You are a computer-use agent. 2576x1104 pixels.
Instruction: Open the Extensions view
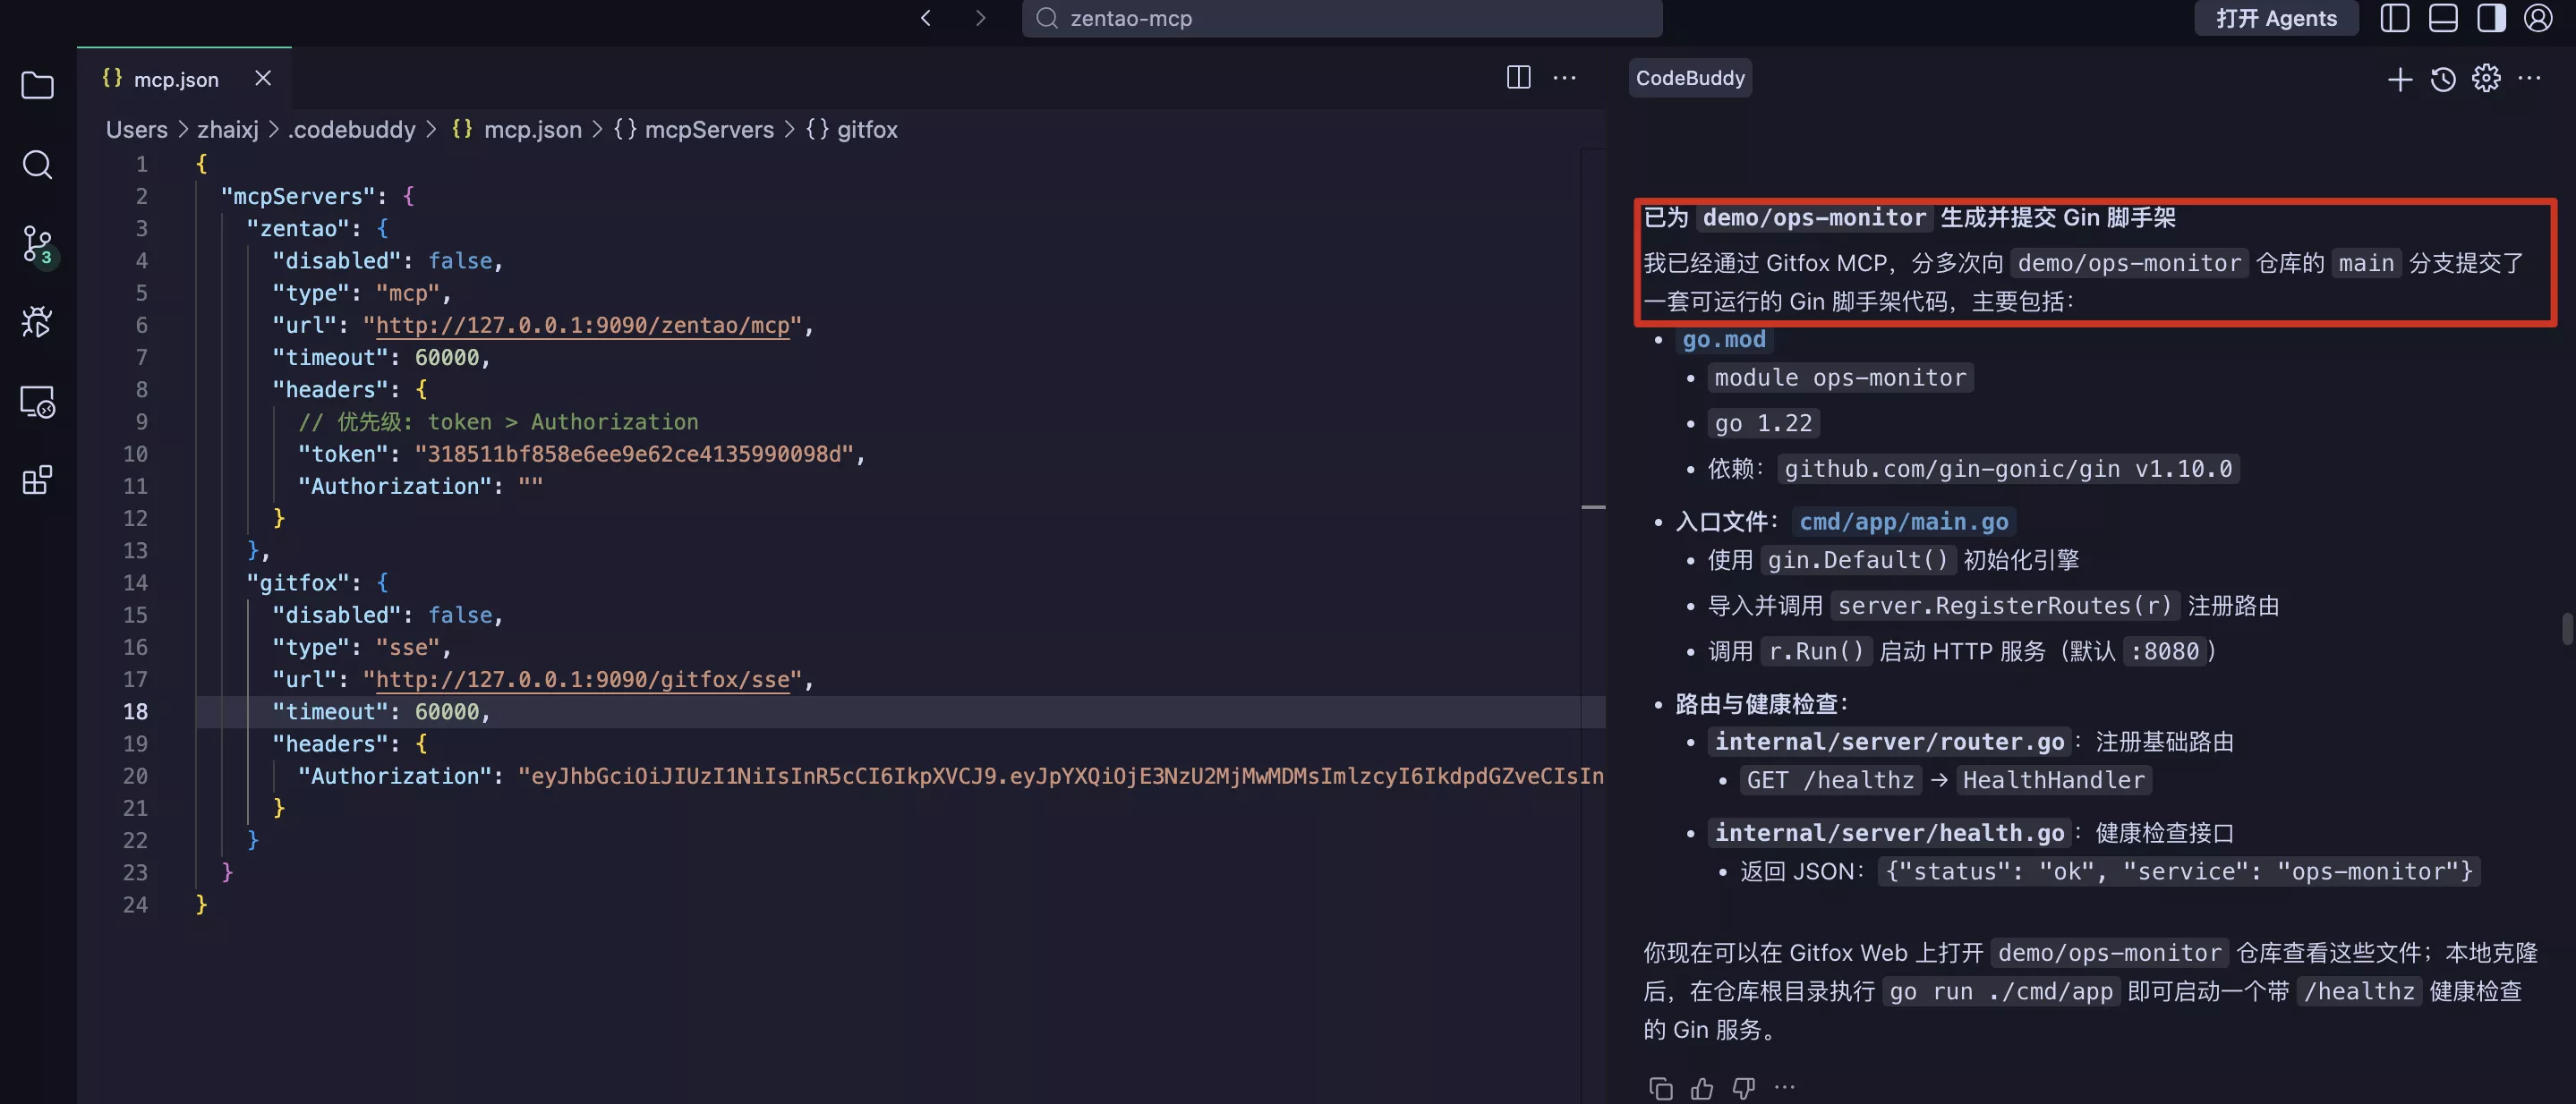click(x=37, y=480)
